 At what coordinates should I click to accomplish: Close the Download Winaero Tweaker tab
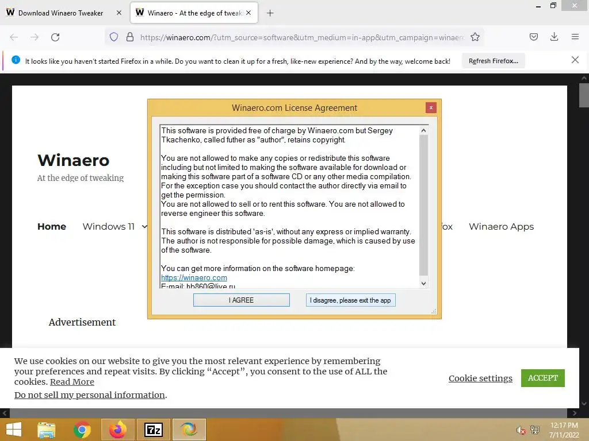(x=119, y=13)
